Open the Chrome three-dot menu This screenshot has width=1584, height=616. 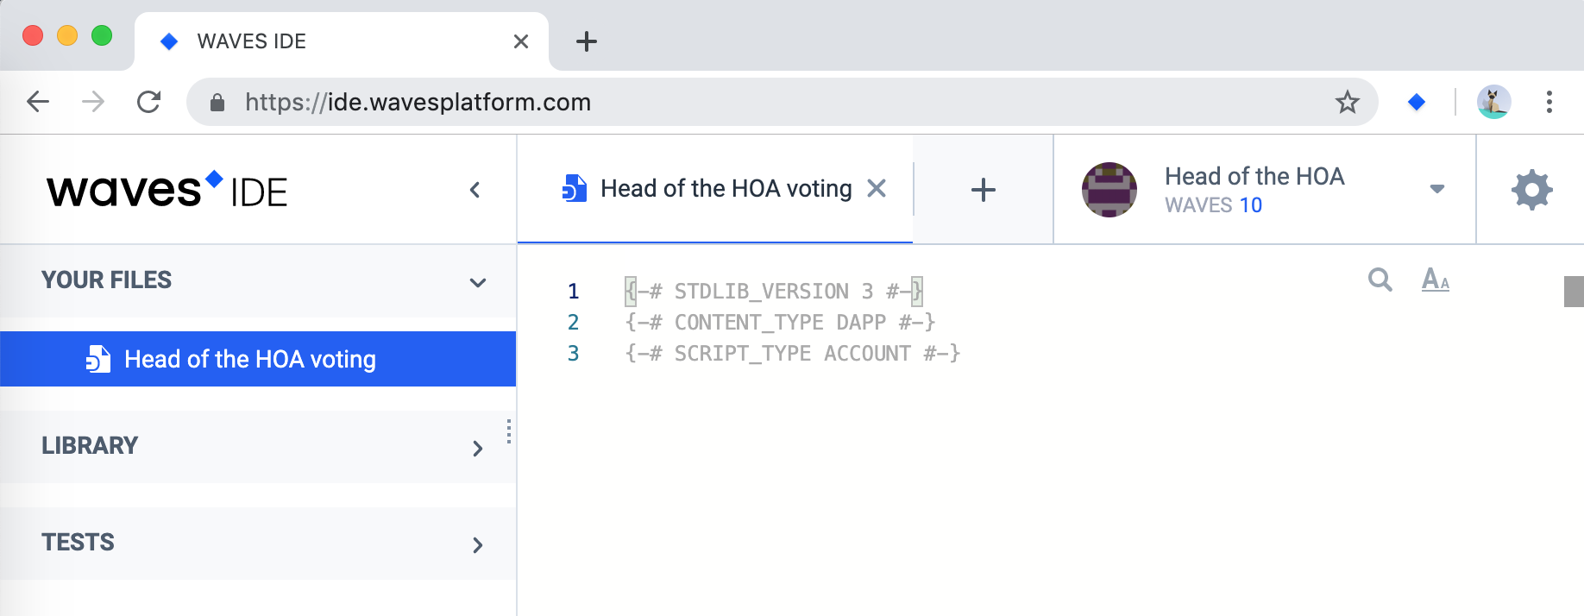[x=1549, y=102]
